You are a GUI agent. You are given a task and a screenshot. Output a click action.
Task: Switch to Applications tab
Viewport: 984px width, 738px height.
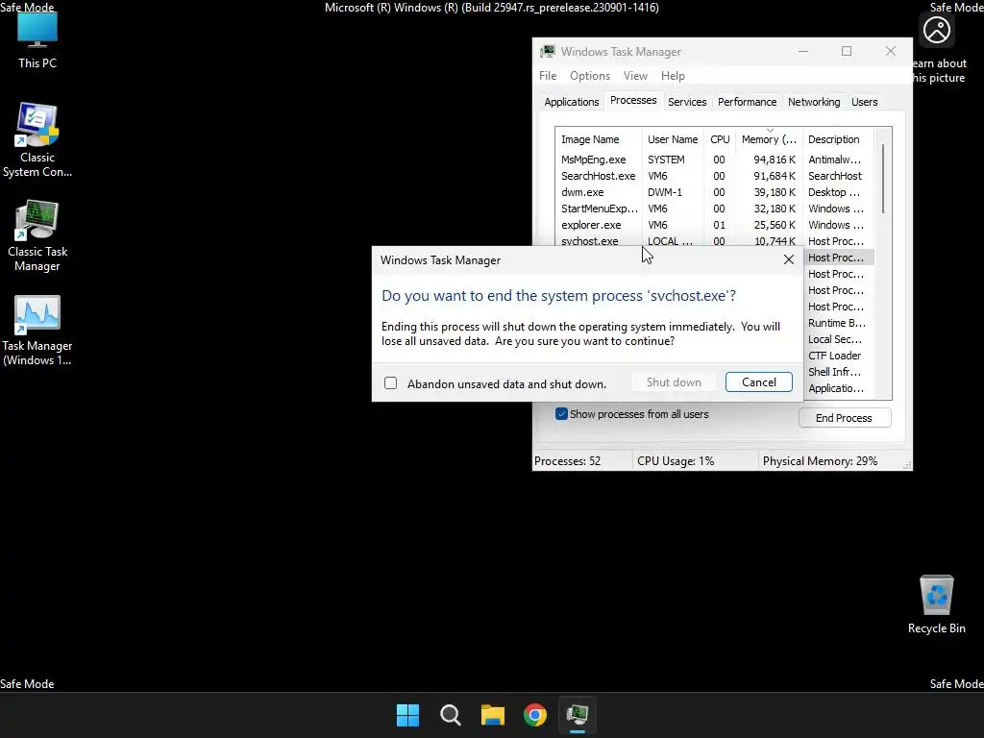pos(571,102)
